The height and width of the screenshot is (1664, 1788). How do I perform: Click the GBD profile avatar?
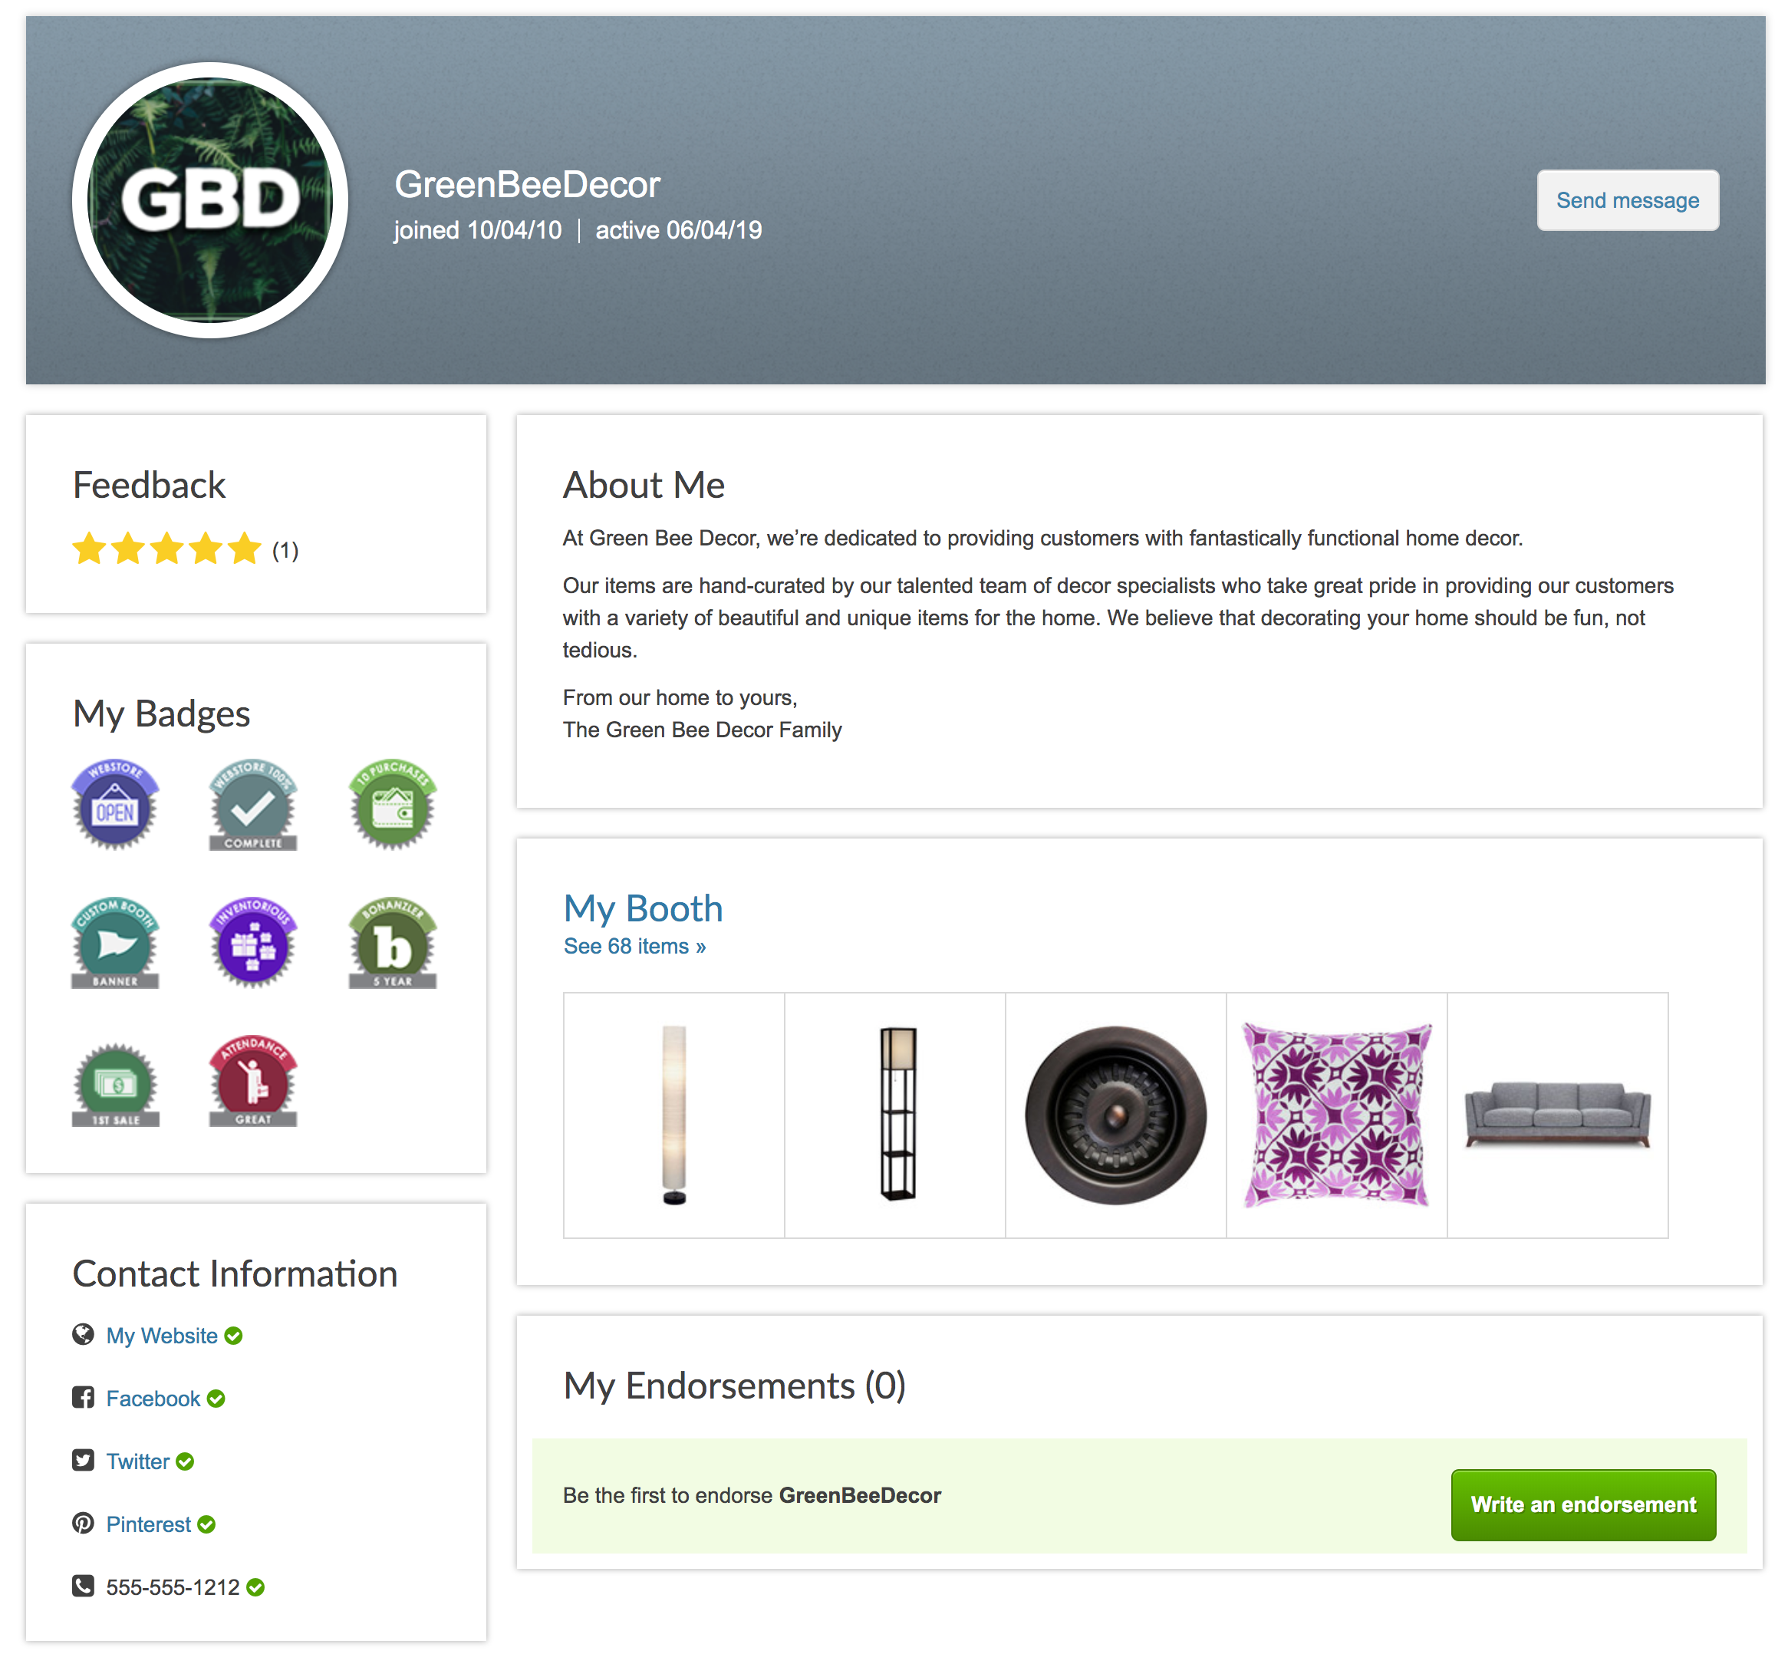pyautogui.click(x=210, y=199)
